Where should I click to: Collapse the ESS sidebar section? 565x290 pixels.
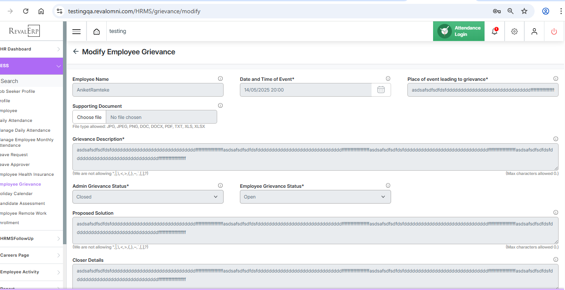point(59,66)
